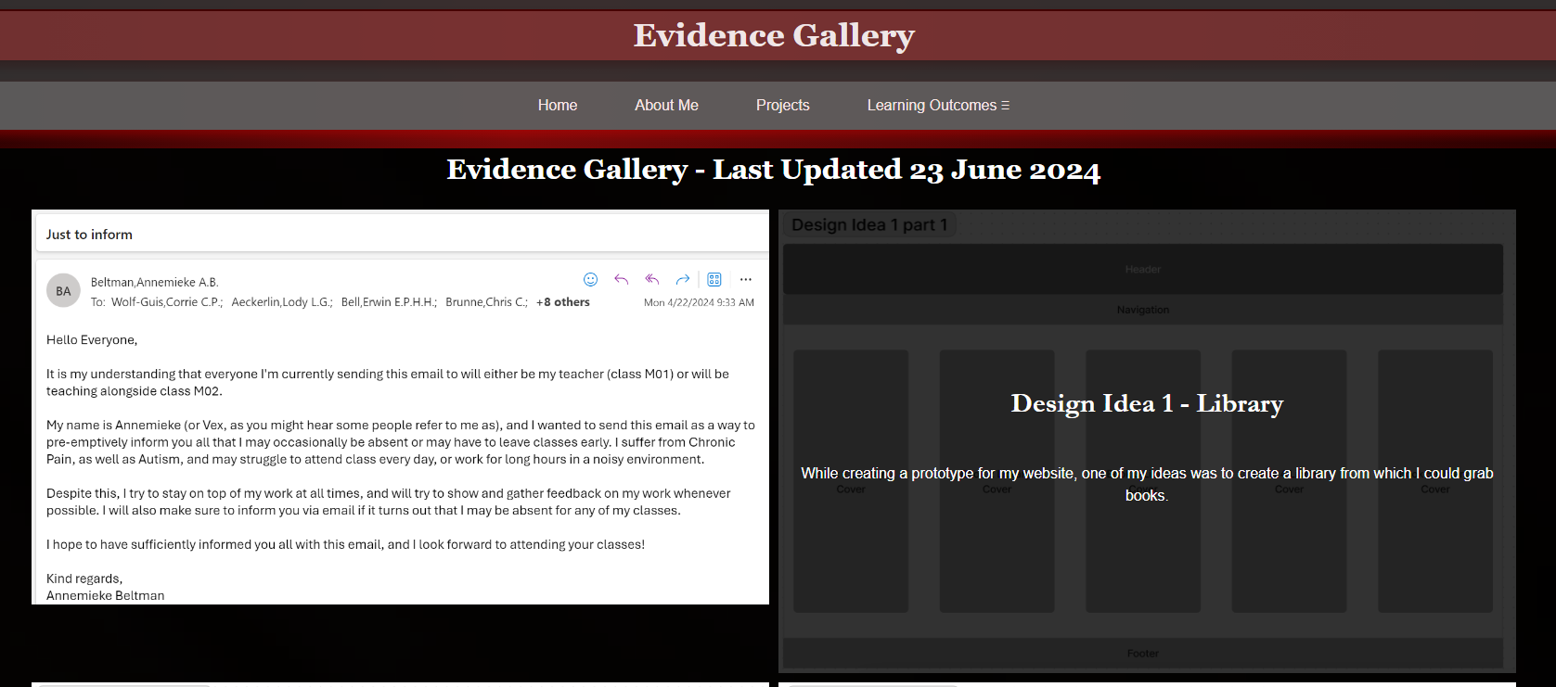Click the Evidence Gallery site title

774,35
